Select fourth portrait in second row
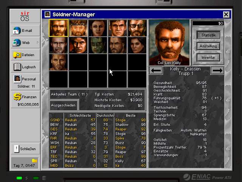Screen dimensions: 242x182 click(x=118, y=45)
